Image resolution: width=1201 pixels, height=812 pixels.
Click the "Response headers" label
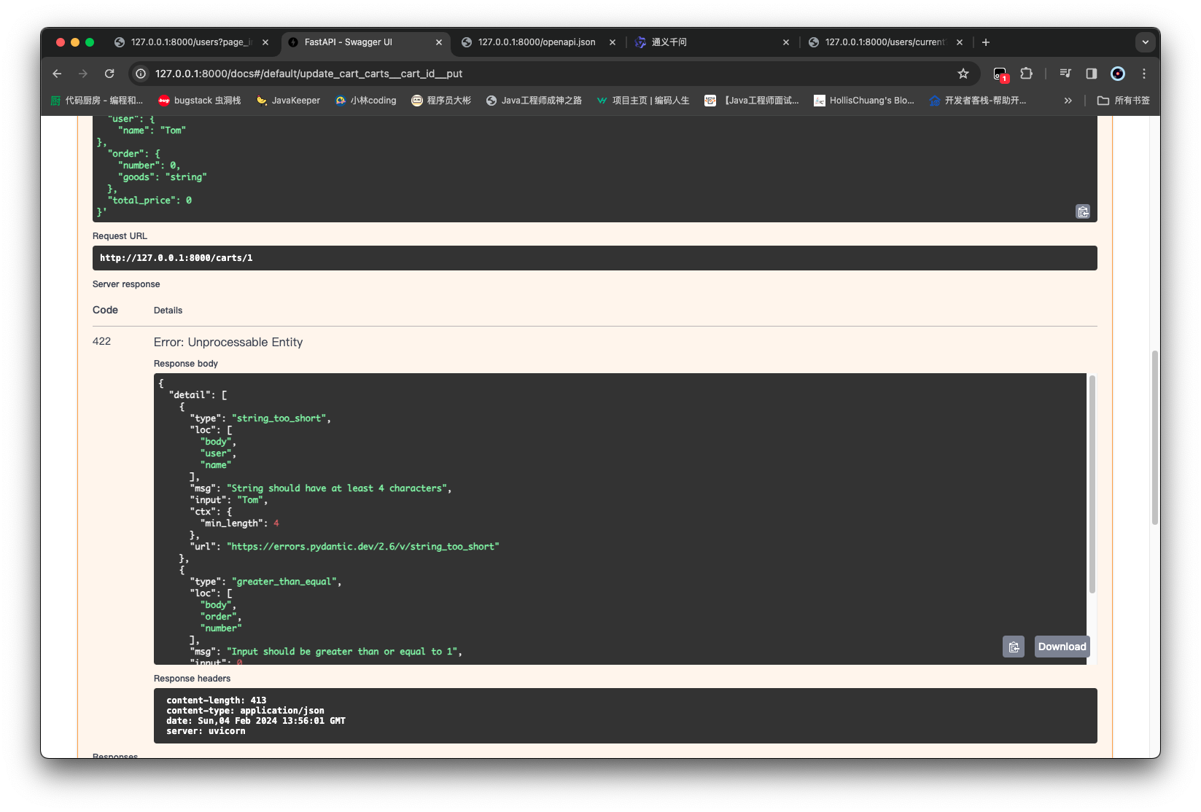(192, 679)
